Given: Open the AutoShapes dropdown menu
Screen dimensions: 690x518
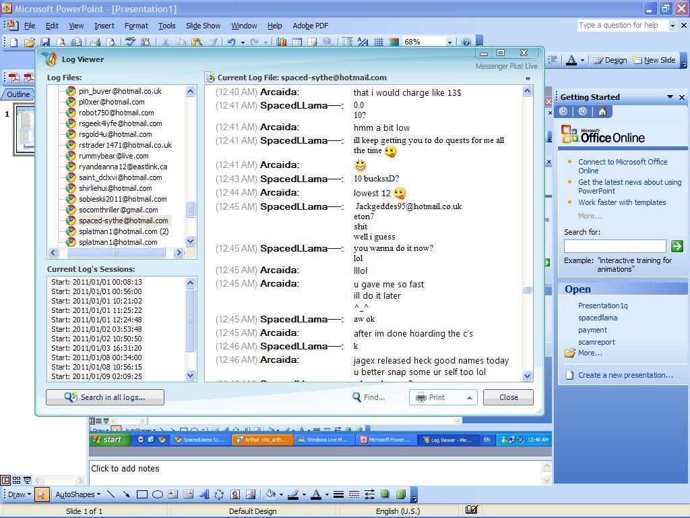Looking at the screenshot, I should pyautogui.click(x=78, y=494).
